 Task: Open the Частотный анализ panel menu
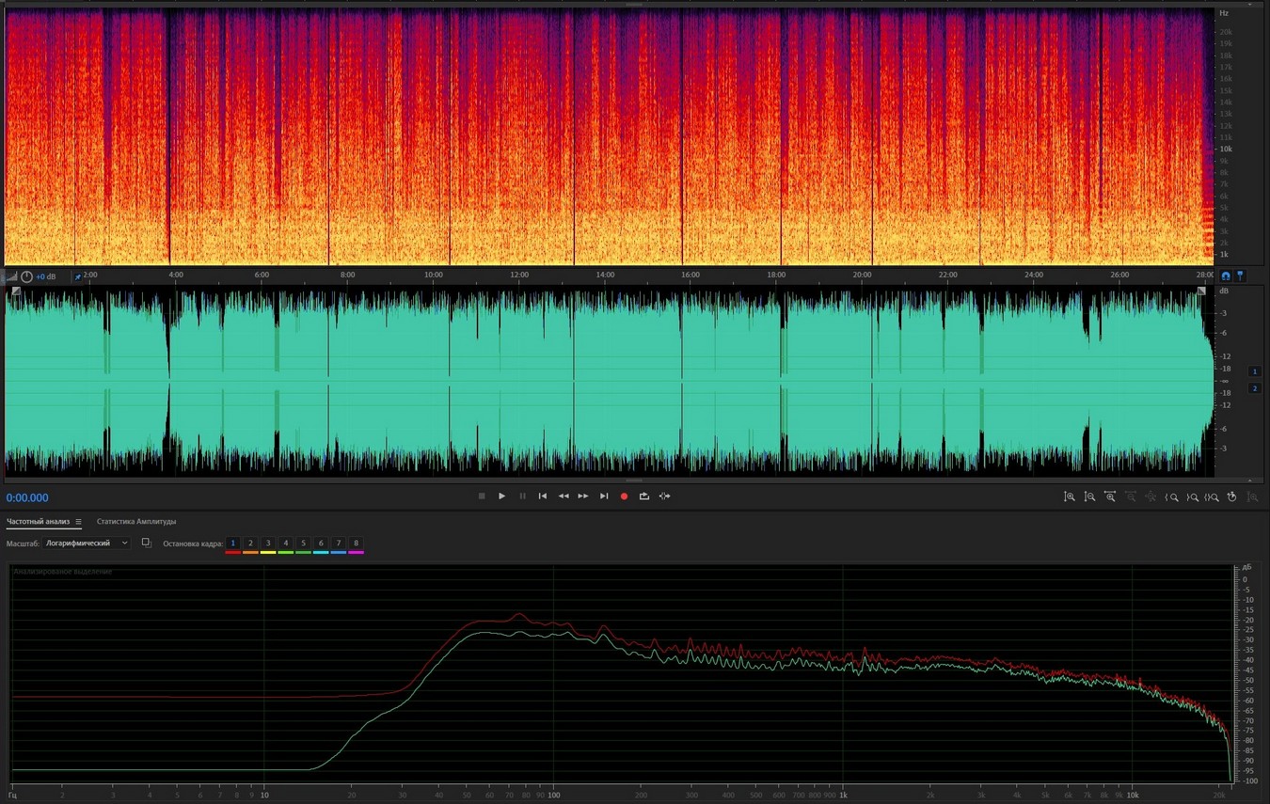pos(79,522)
